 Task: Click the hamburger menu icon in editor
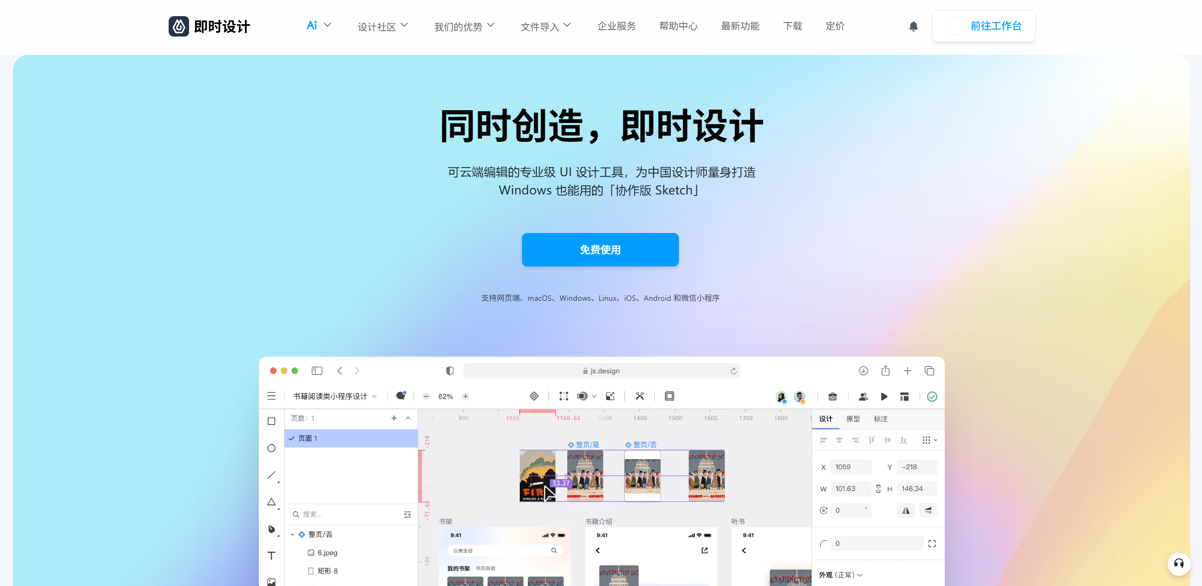(272, 396)
